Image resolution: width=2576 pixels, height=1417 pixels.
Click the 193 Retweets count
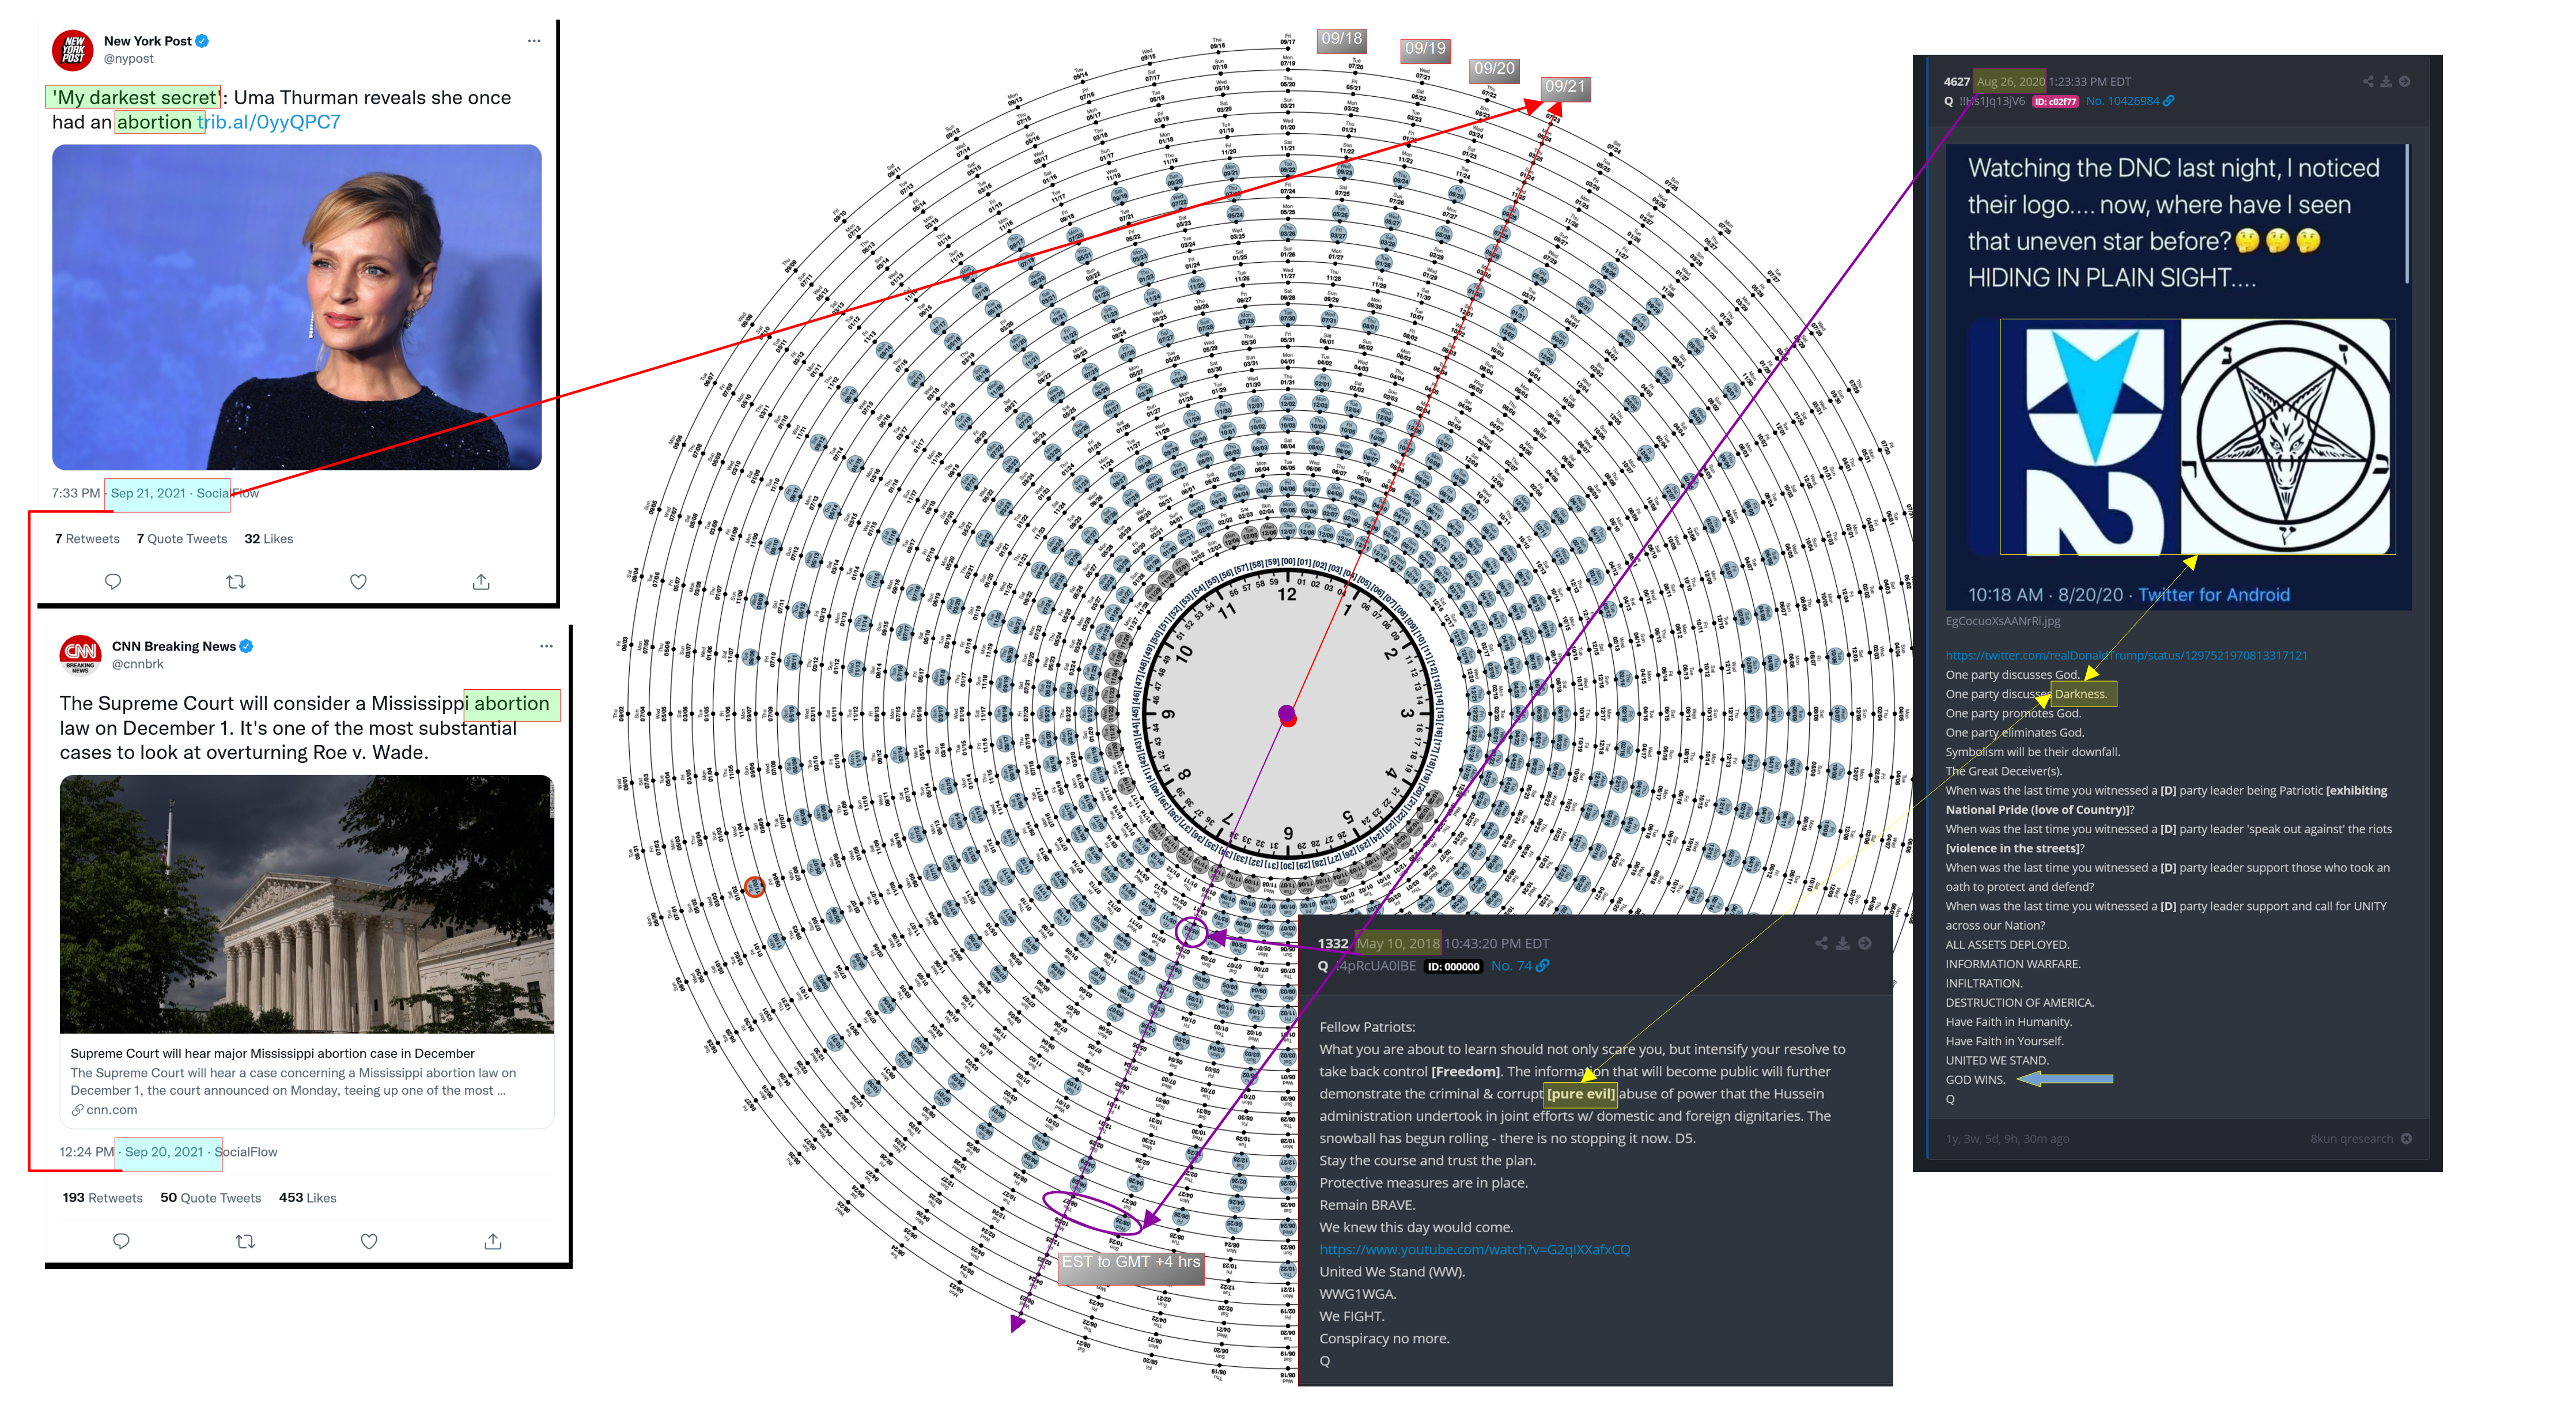click(102, 1198)
